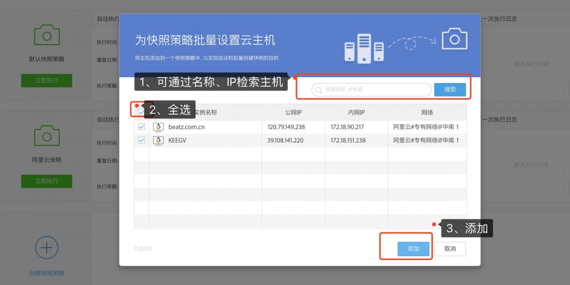Uncheck the KEEGV host checkbox

(142, 140)
